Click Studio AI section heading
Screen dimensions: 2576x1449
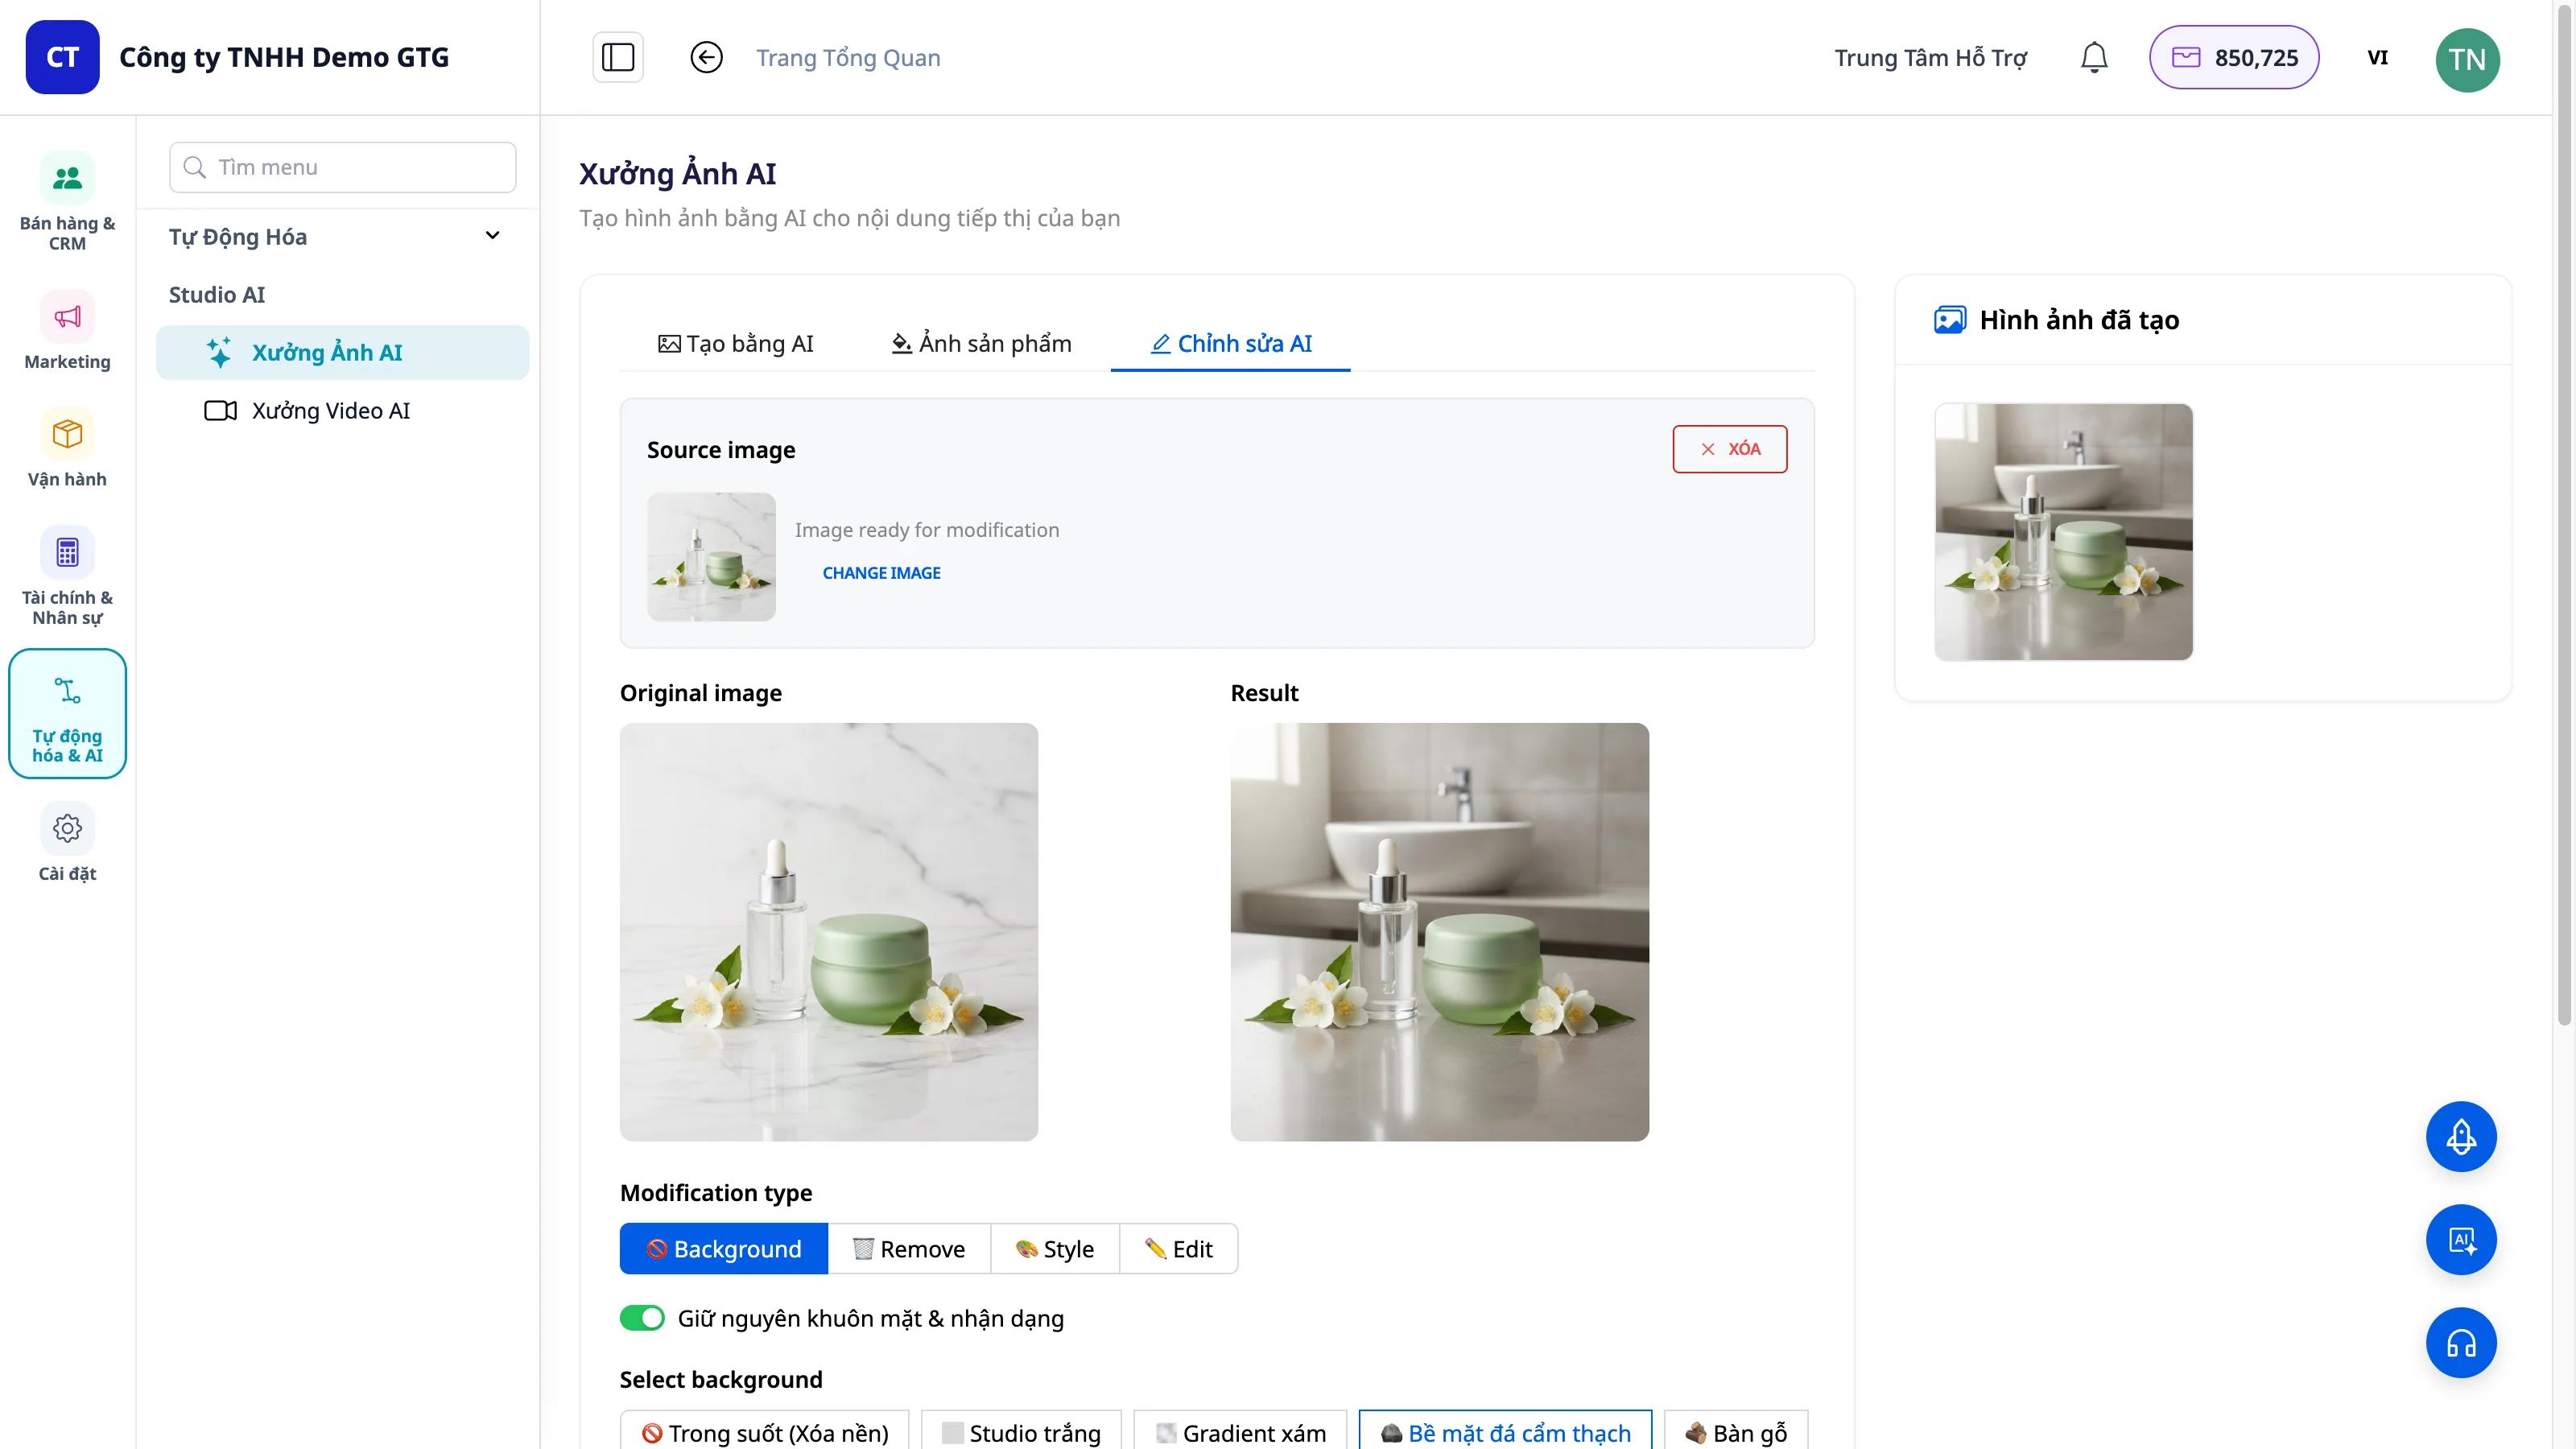(216, 295)
